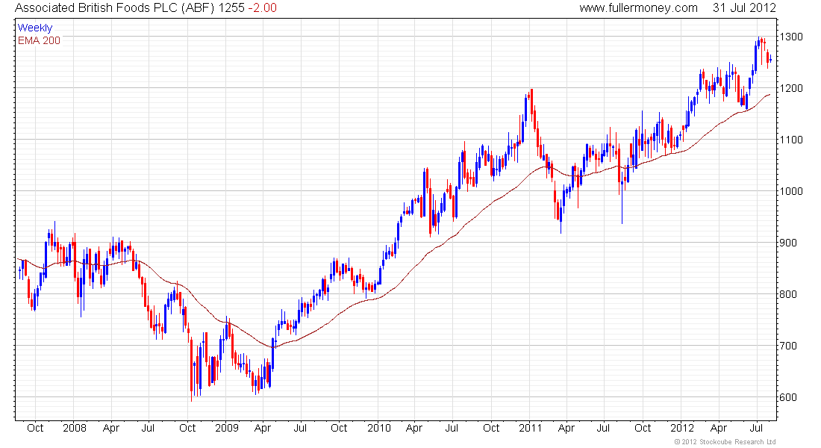Click the 1300 price axis label

(791, 37)
